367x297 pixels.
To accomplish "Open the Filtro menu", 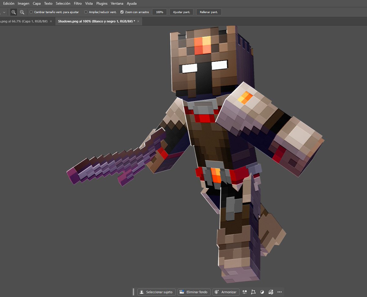I will pyautogui.click(x=78, y=3).
